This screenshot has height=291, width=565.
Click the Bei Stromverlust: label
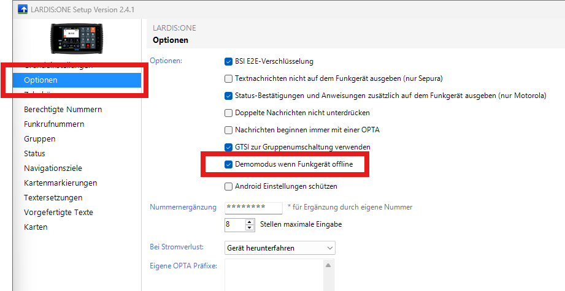tap(177, 247)
